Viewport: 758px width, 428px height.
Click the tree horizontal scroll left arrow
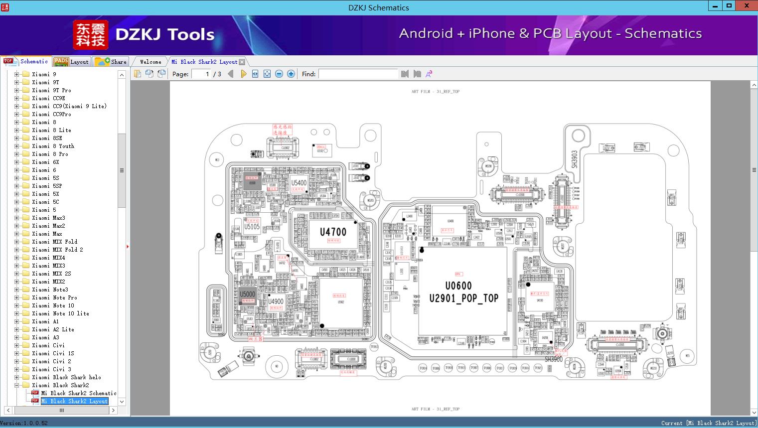click(x=7, y=411)
